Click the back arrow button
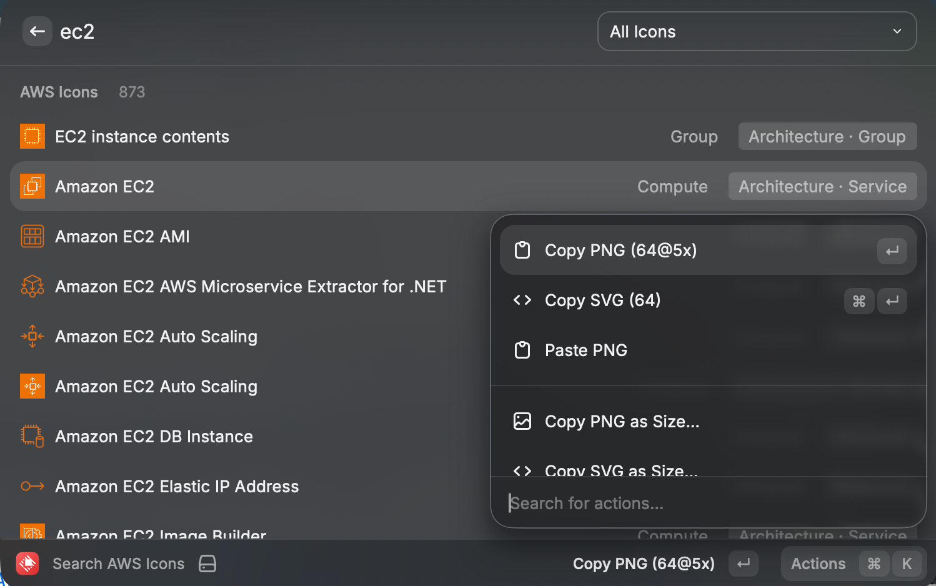 point(37,31)
